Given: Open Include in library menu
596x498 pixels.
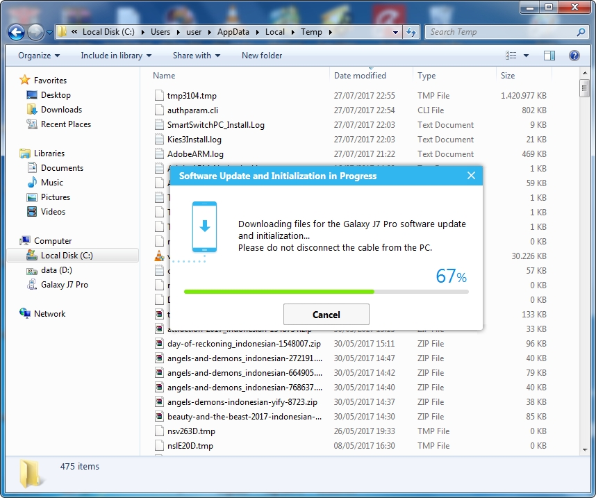Looking at the screenshot, I should coord(116,56).
